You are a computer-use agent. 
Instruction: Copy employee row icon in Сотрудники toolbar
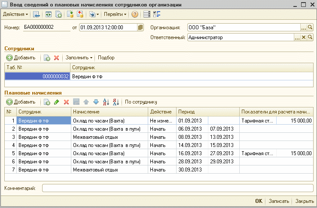(x=47, y=58)
